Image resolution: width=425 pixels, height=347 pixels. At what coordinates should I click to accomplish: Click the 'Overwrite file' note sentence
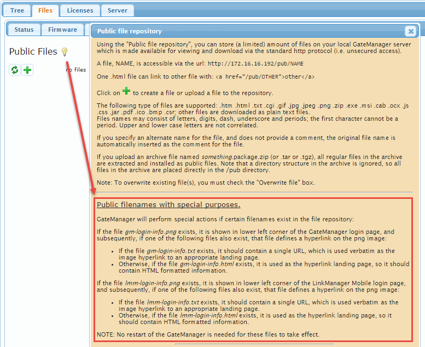(x=206, y=183)
